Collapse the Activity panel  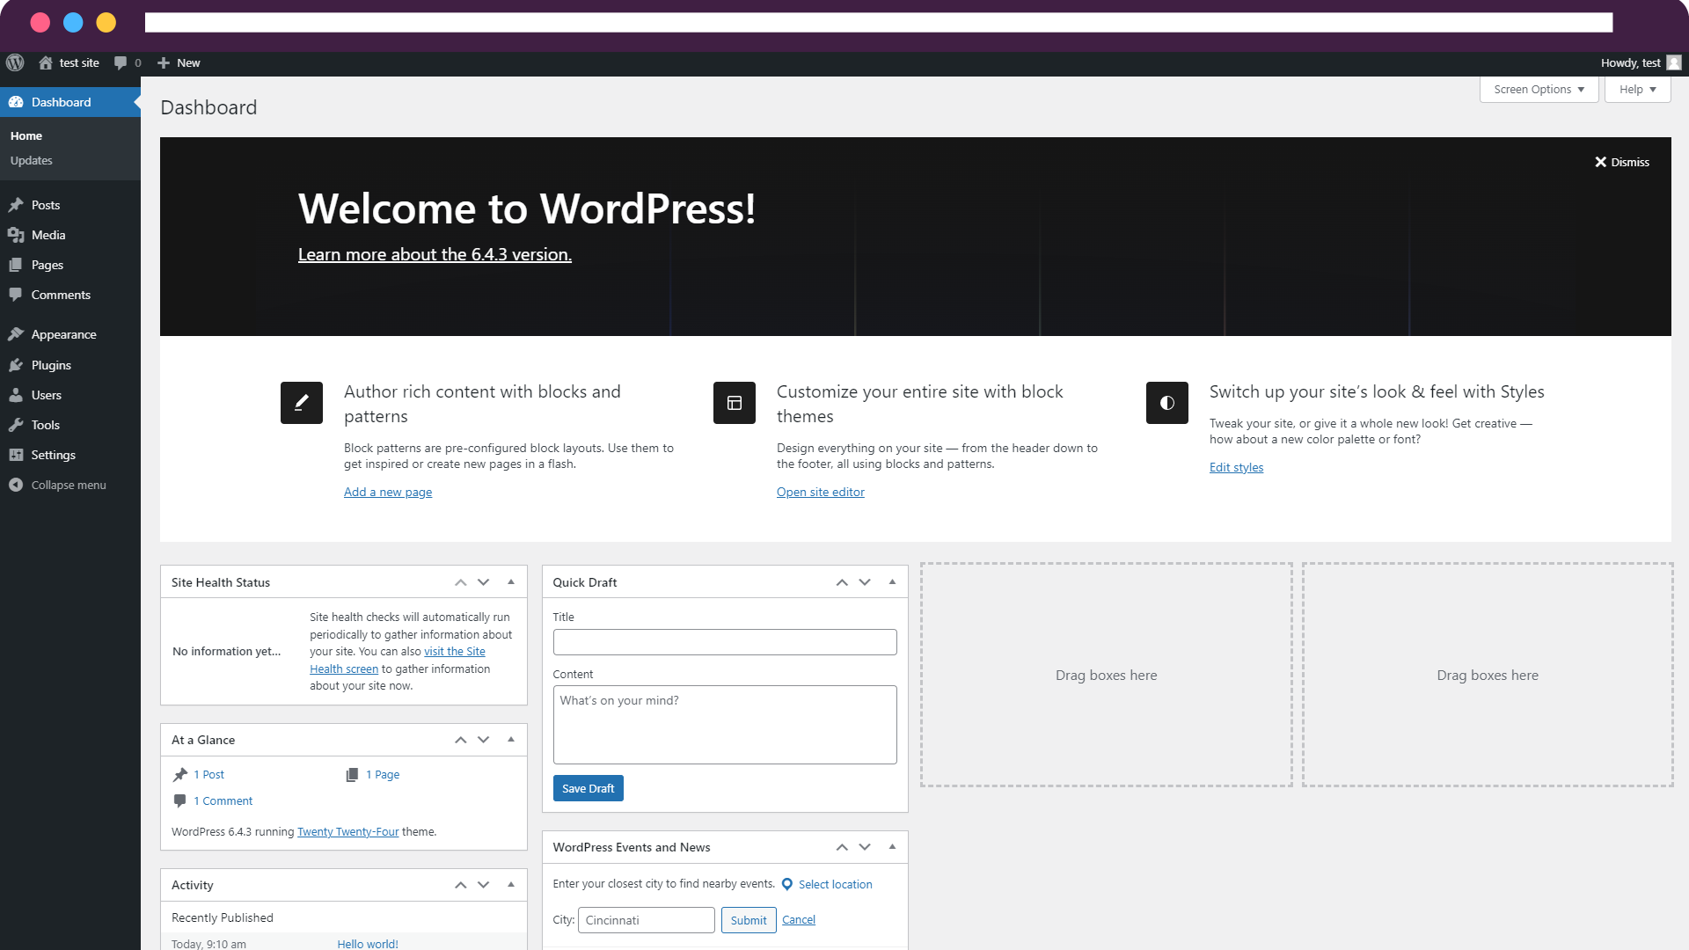point(510,884)
